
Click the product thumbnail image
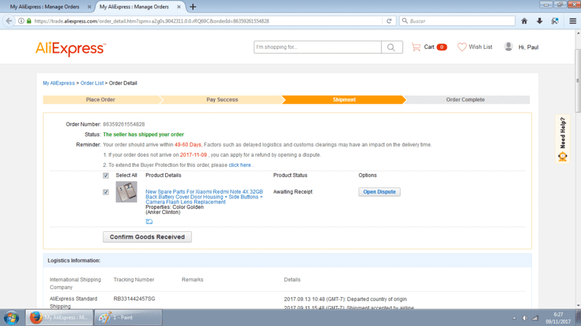coord(127,192)
